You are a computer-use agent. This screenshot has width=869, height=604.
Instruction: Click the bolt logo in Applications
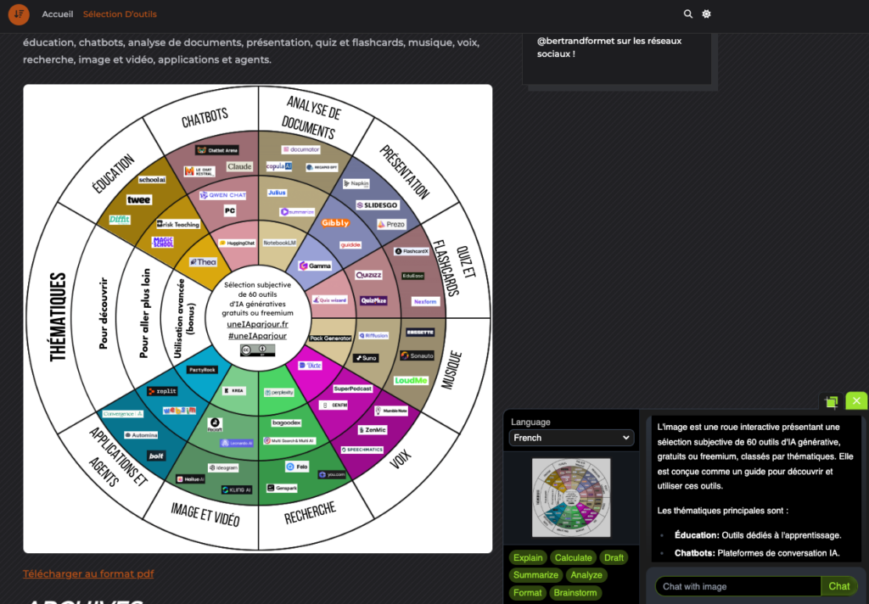[x=156, y=456]
